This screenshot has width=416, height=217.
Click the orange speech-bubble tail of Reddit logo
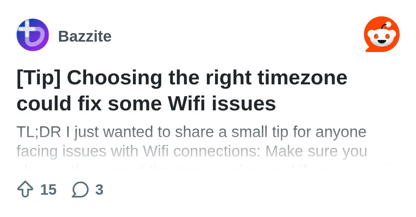tap(368, 49)
